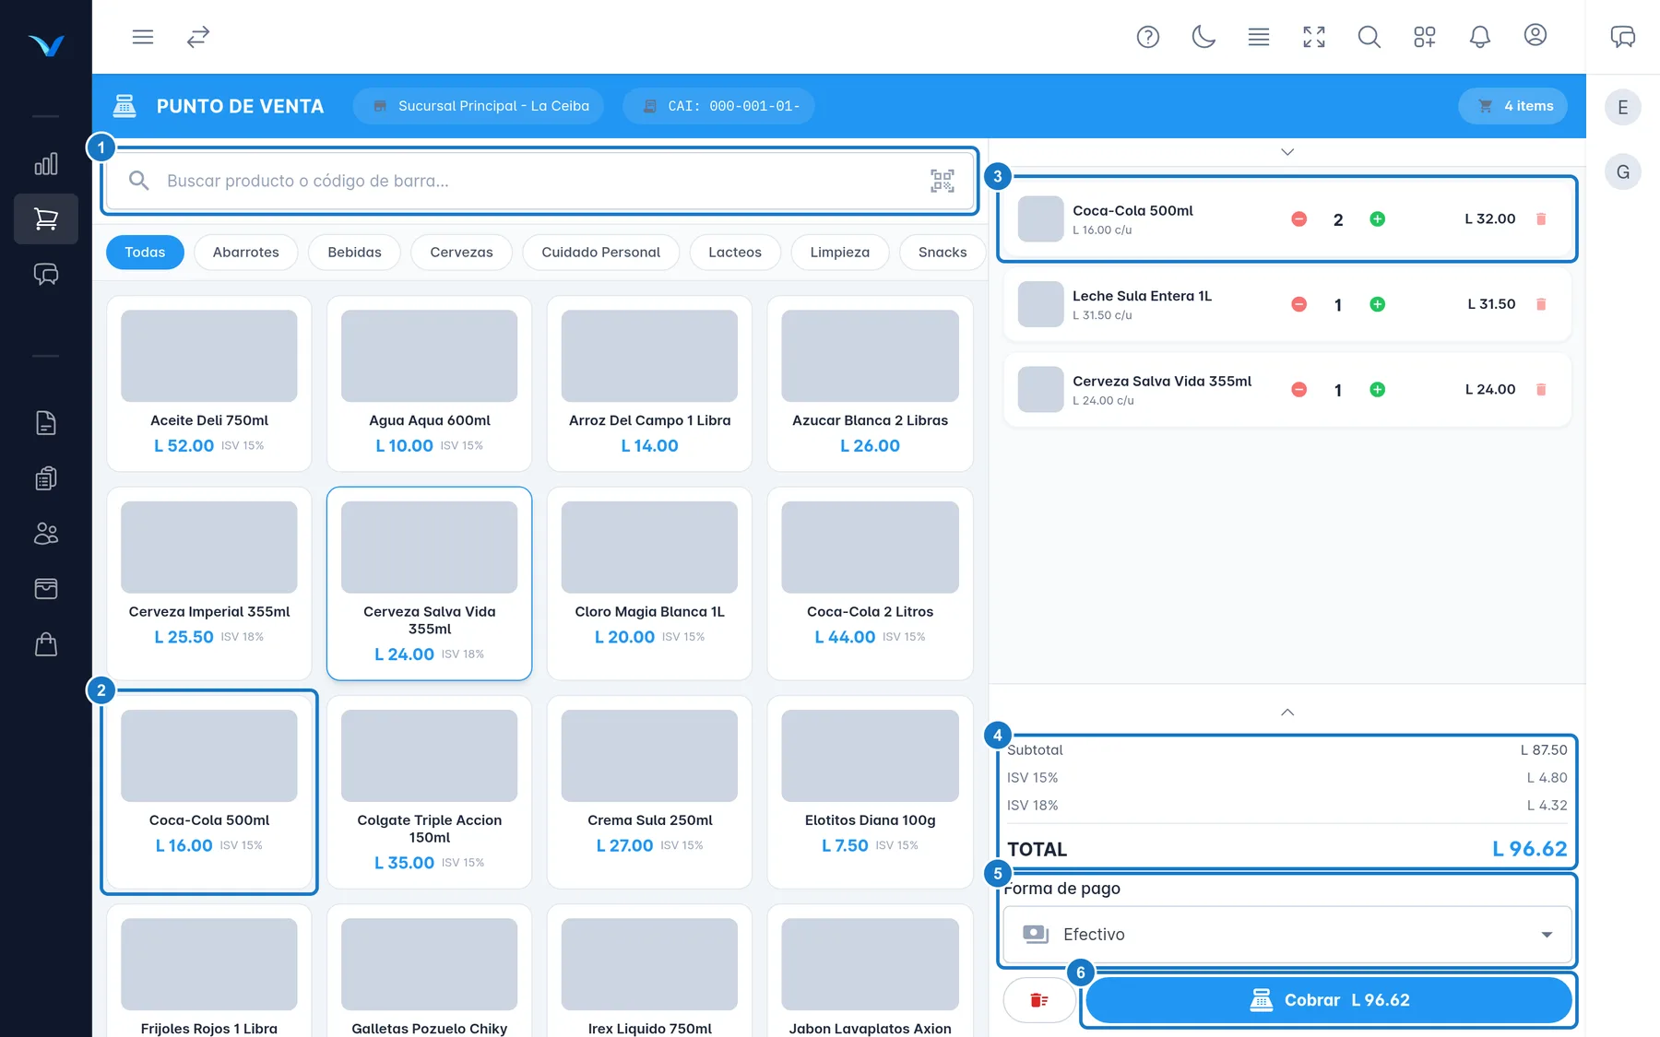1660x1037 pixels.
Task: Enter fullscreen with expand arrows icon
Action: (1314, 37)
